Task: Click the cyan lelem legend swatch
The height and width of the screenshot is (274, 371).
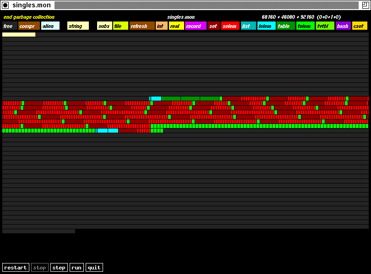Action: click(x=266, y=26)
